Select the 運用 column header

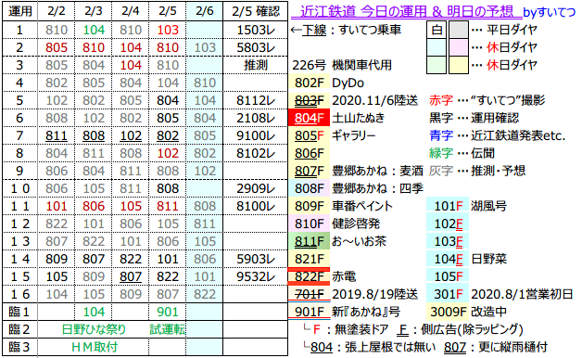pos(19,11)
